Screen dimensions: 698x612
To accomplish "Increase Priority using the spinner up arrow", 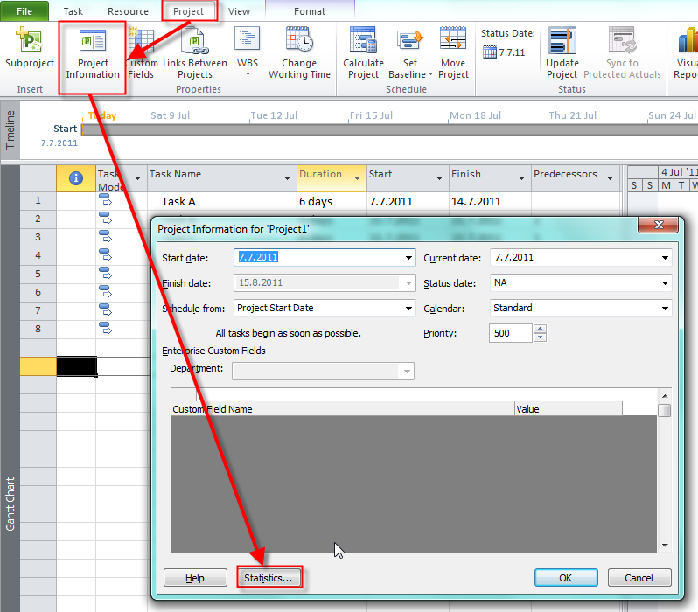I will (x=540, y=329).
